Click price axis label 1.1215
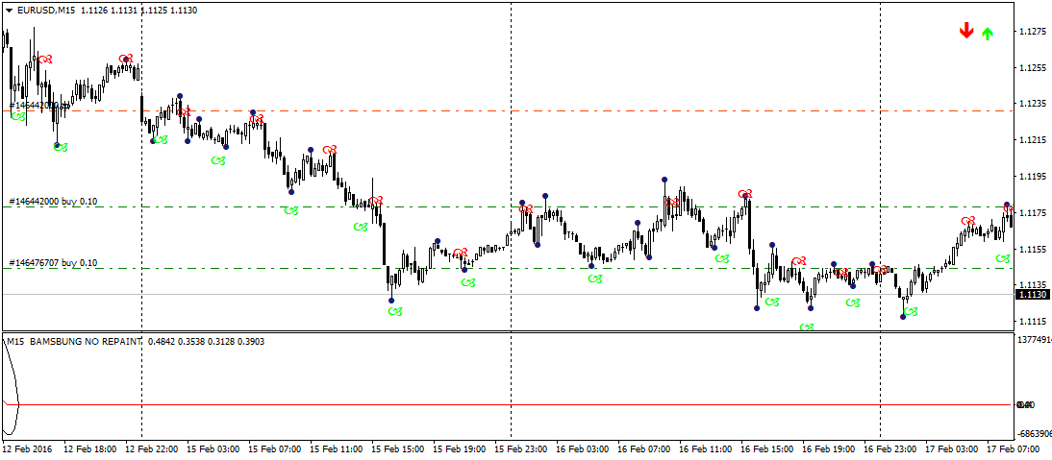The height and width of the screenshot is (460, 1052). [1033, 140]
